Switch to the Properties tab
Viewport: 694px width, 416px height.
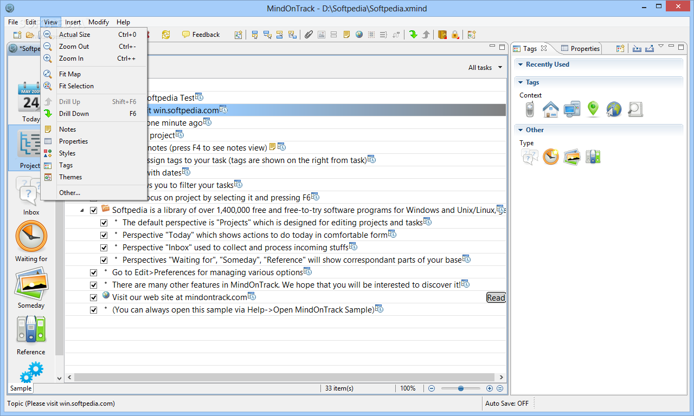click(x=580, y=49)
